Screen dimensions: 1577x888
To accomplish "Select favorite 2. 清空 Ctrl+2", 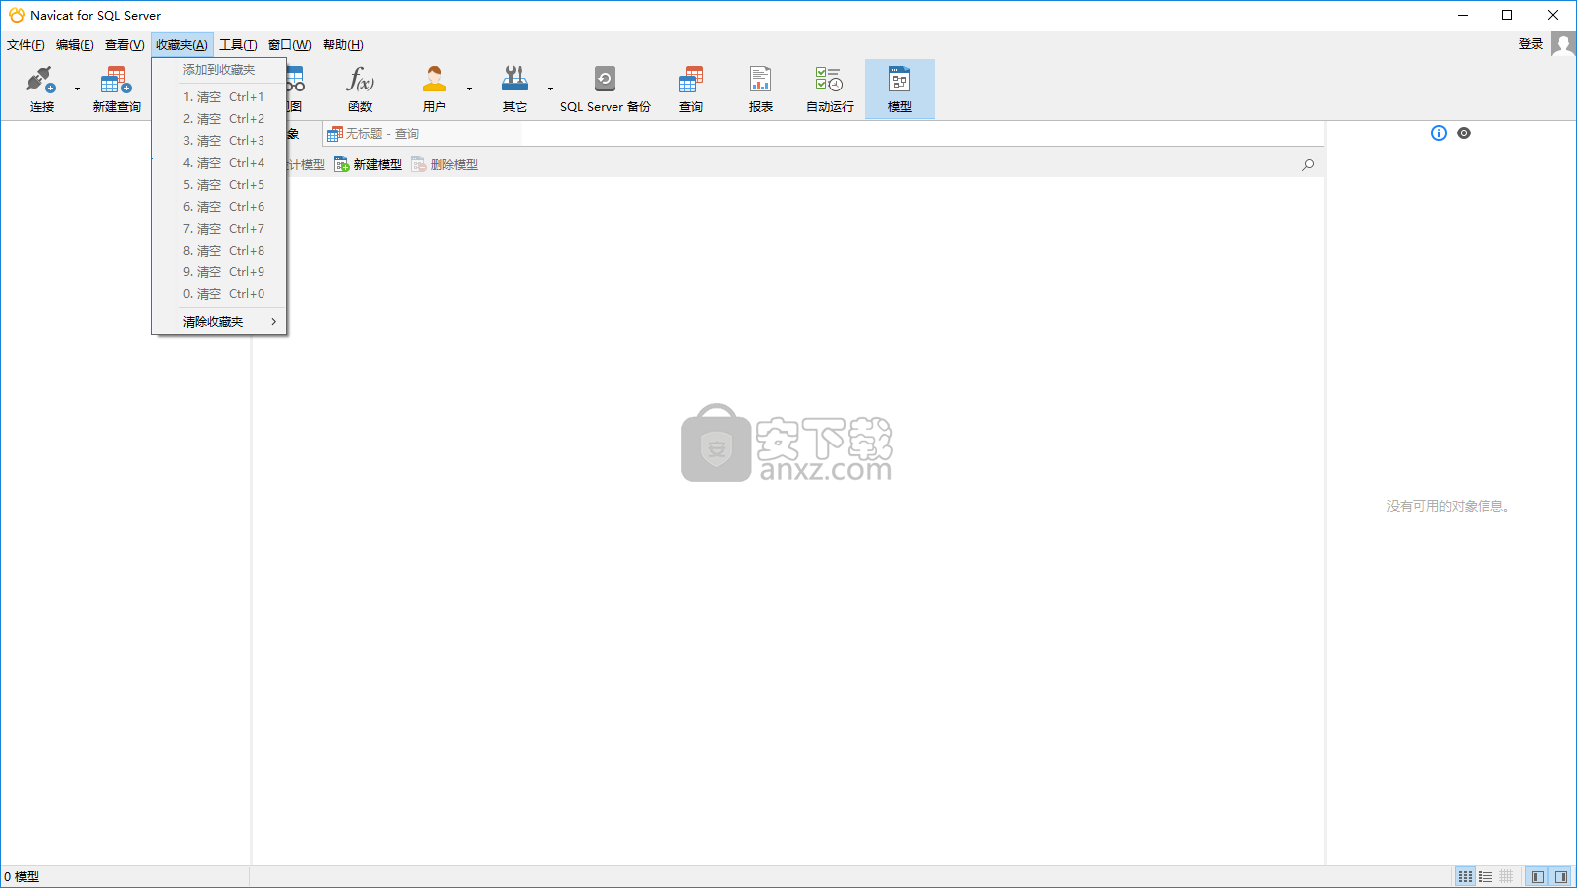I will click(219, 119).
